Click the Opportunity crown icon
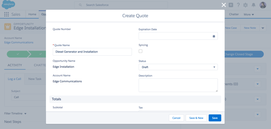Screen dimensions: 271x129 coord(8,27)
